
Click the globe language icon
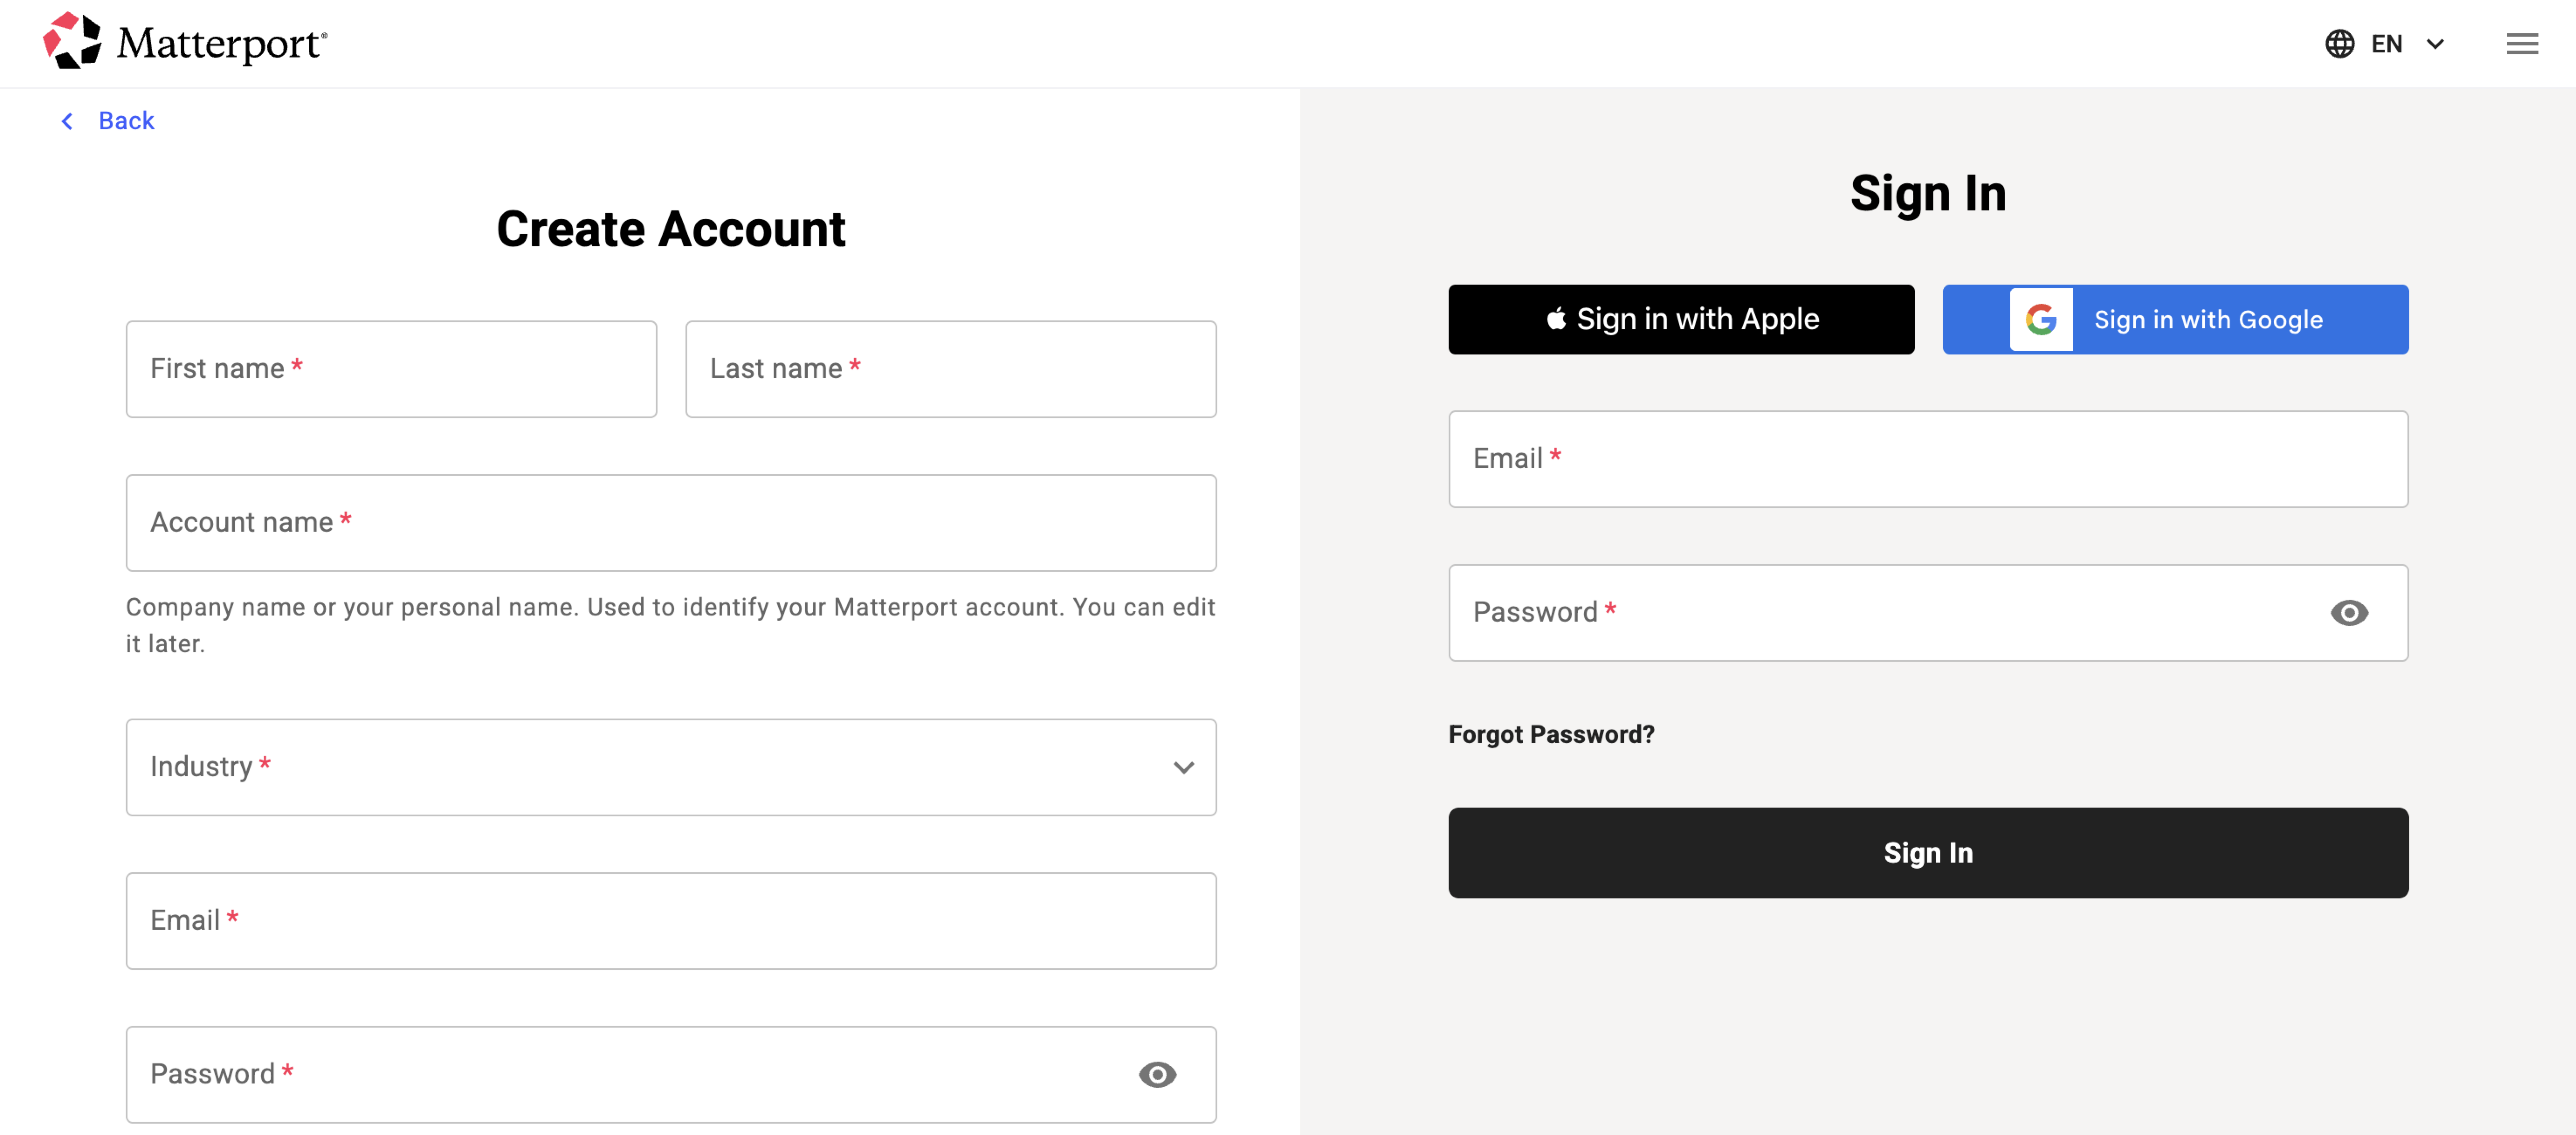(2339, 44)
